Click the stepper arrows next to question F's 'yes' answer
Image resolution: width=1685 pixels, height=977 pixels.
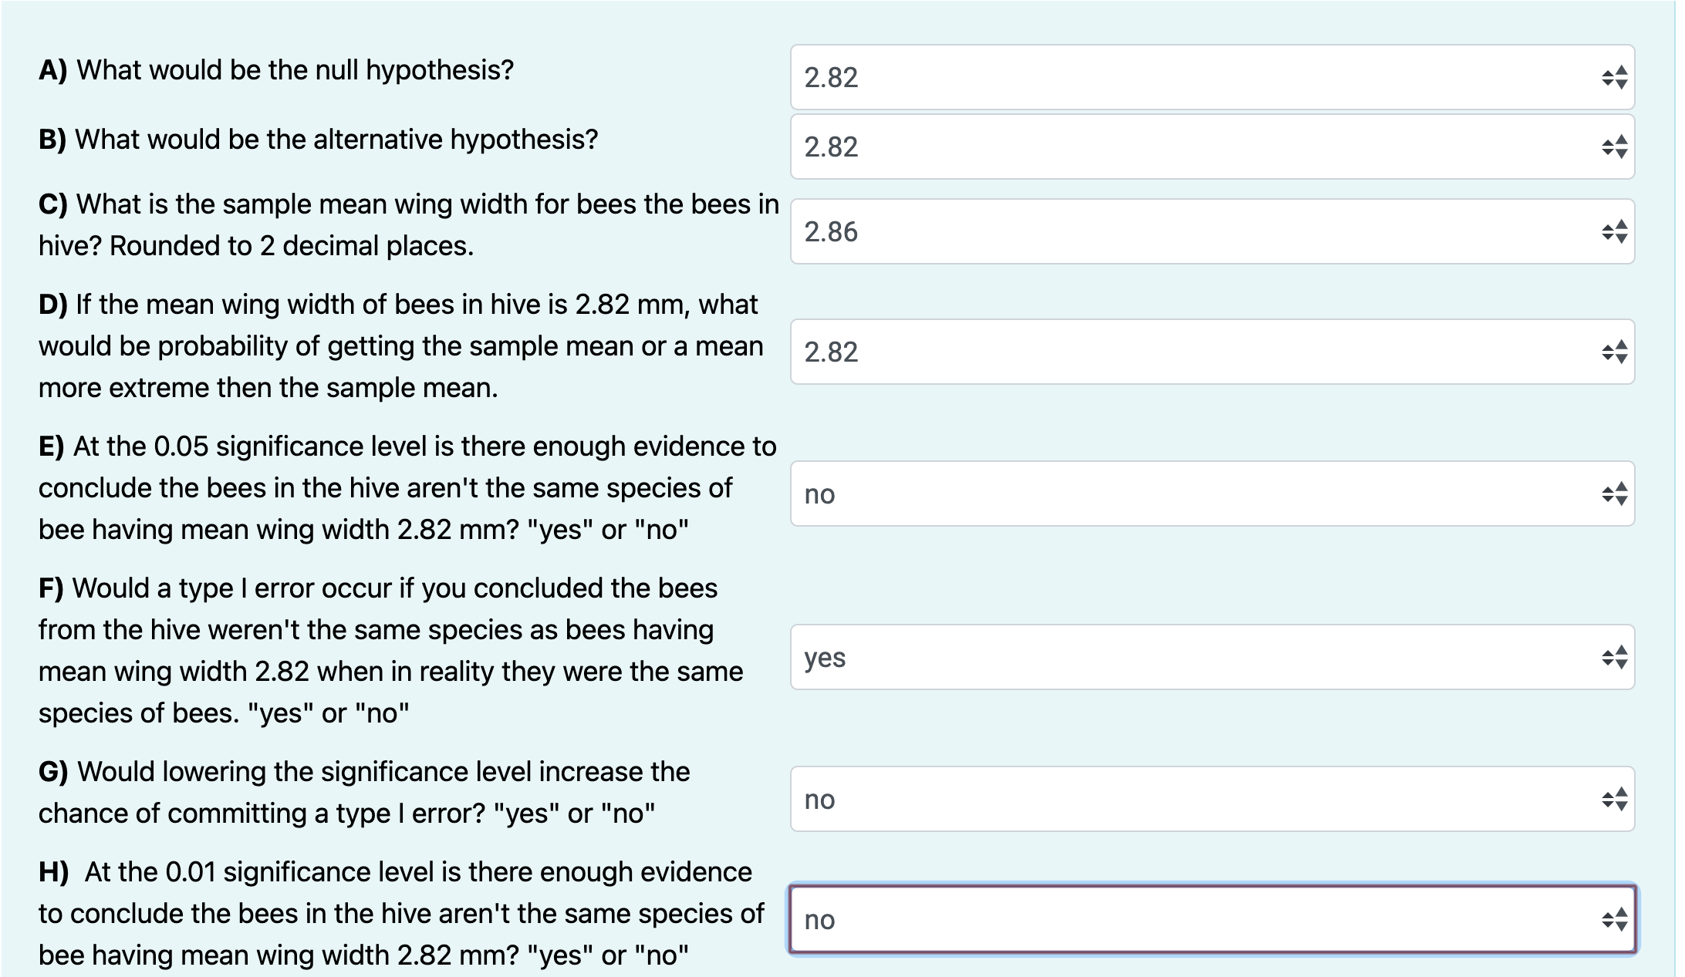(x=1616, y=657)
